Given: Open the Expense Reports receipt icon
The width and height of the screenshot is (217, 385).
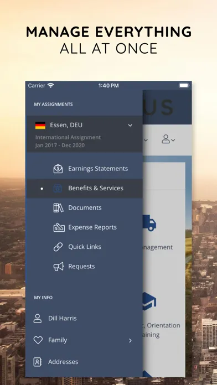Looking at the screenshot, I should [59, 227].
